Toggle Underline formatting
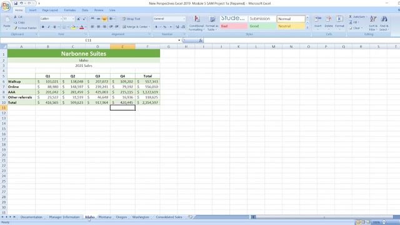 pyautogui.click(x=54, y=27)
